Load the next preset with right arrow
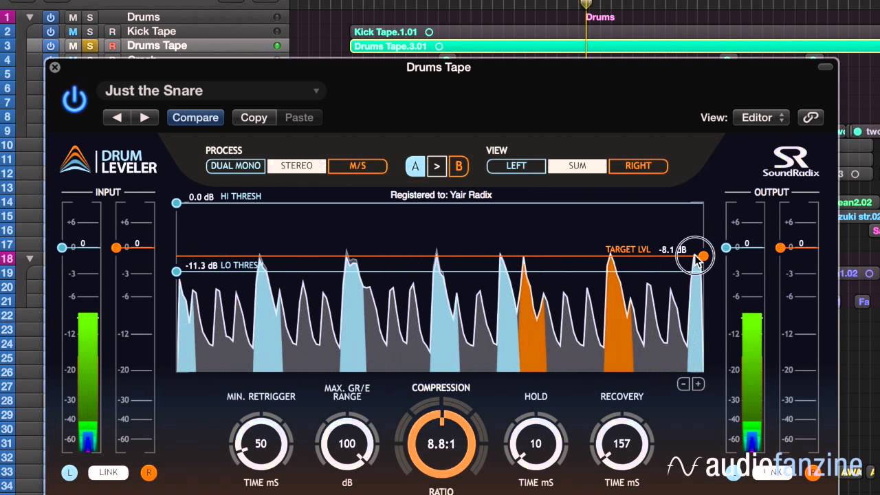The height and width of the screenshot is (495, 880). click(x=145, y=118)
